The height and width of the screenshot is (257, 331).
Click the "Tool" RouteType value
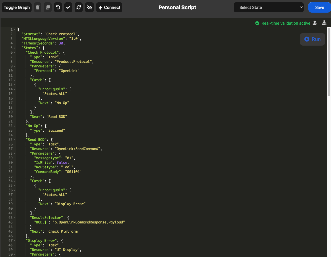(67, 167)
